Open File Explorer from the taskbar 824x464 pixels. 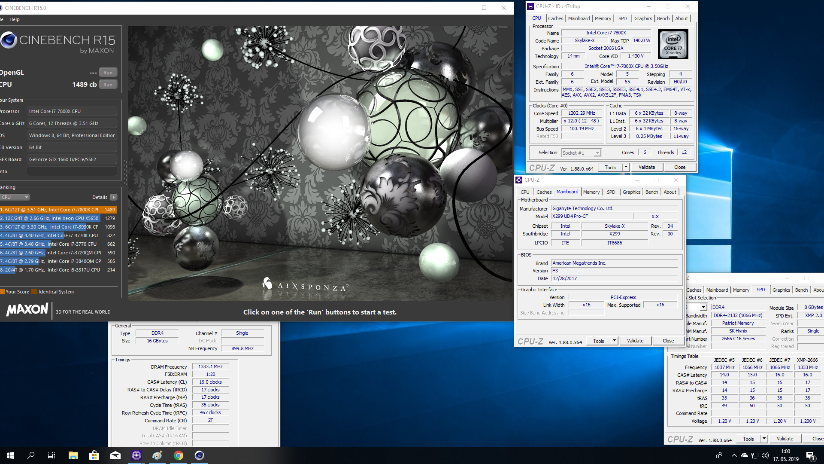point(73,455)
